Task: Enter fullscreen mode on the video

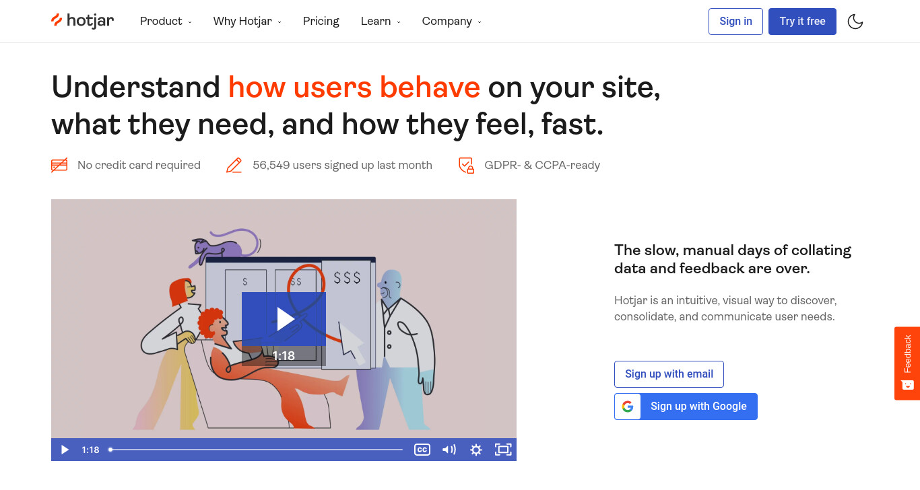Action: pyautogui.click(x=503, y=450)
